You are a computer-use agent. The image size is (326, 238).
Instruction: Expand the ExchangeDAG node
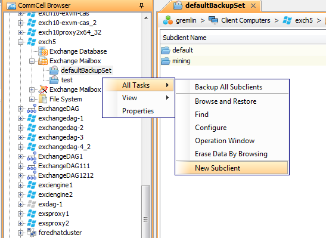20,109
